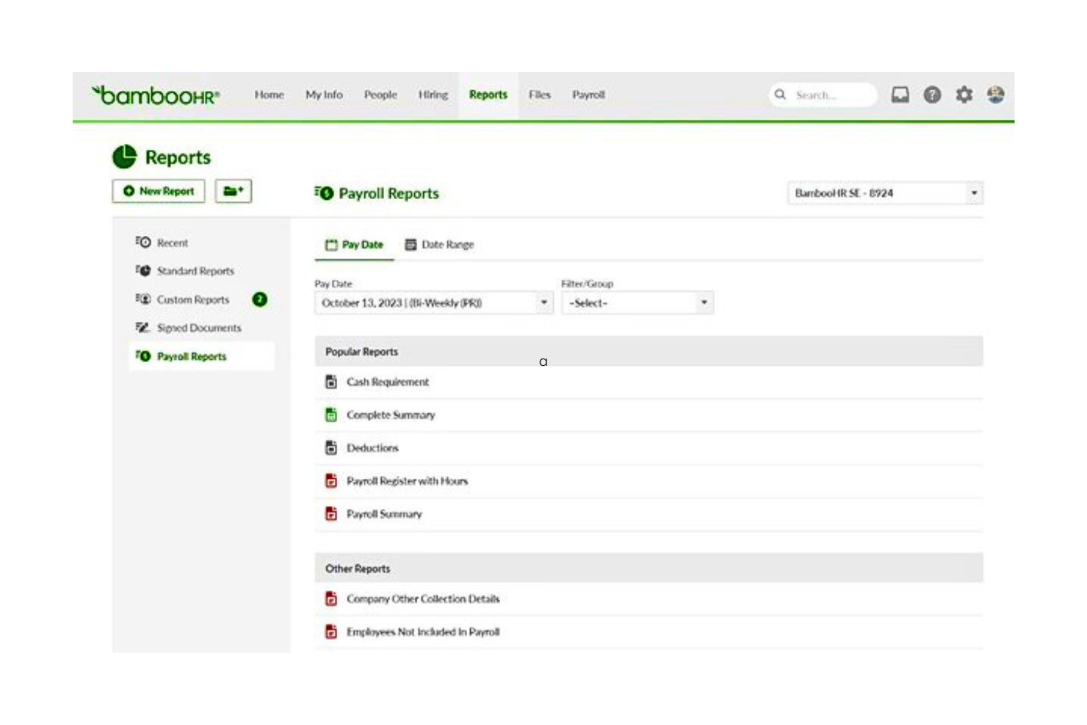Click the Payroll Register with Hours PDF icon
The width and height of the screenshot is (1087, 725).
coord(331,481)
